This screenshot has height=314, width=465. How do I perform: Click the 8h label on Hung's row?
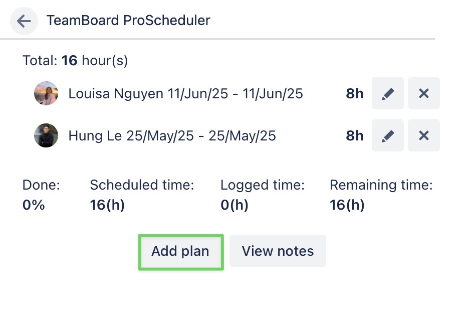click(x=354, y=135)
